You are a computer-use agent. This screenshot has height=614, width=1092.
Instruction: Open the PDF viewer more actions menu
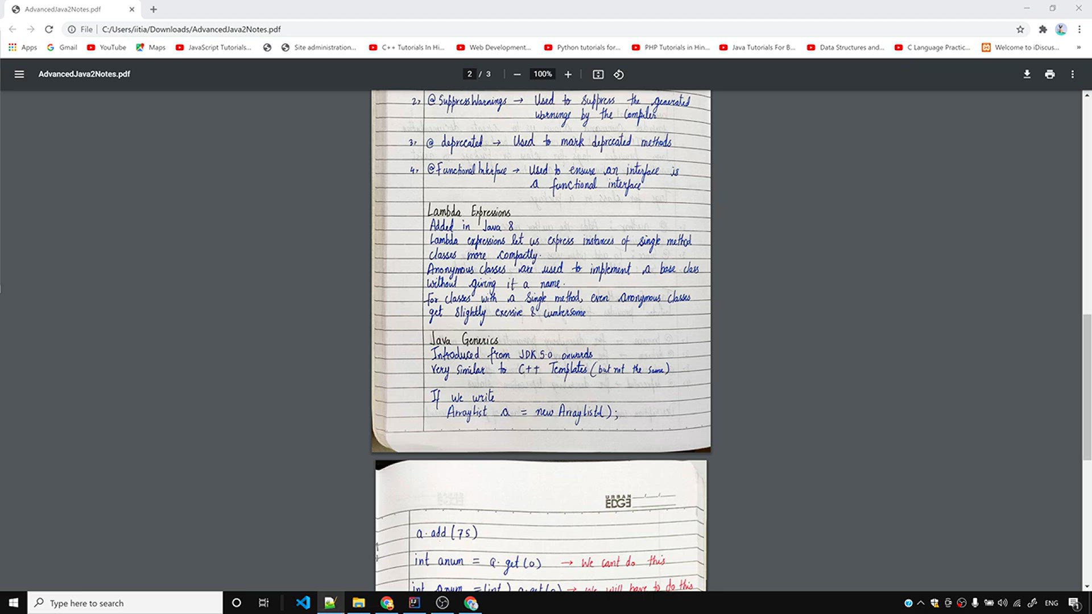1073,74
